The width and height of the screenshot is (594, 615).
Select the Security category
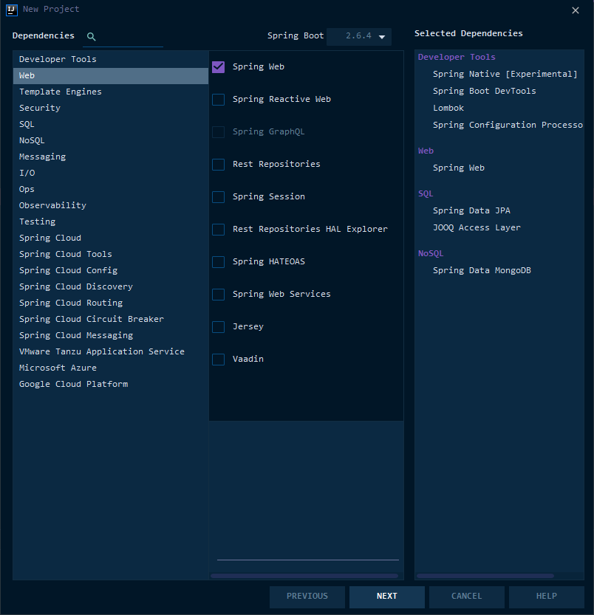click(40, 108)
